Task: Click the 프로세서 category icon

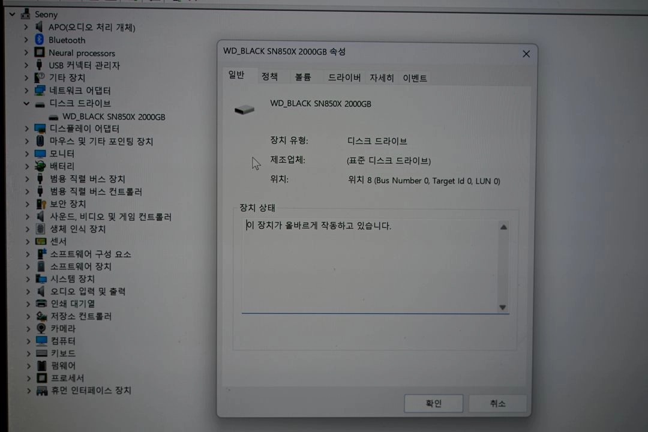Action: coord(42,378)
